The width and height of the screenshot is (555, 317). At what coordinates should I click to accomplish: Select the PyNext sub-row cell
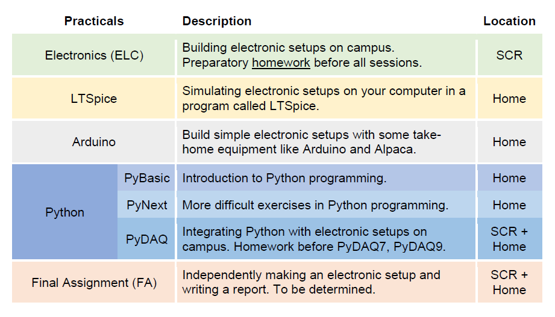[x=147, y=205]
